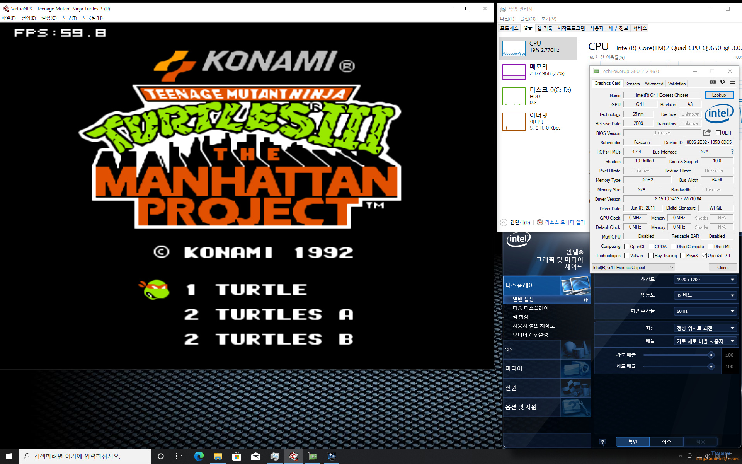Click Bus Interface question mark icon
Image resolution: width=742 pixels, height=464 pixels.
(732, 152)
